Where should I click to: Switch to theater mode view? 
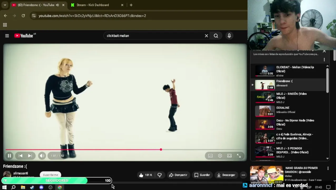tap(230, 156)
